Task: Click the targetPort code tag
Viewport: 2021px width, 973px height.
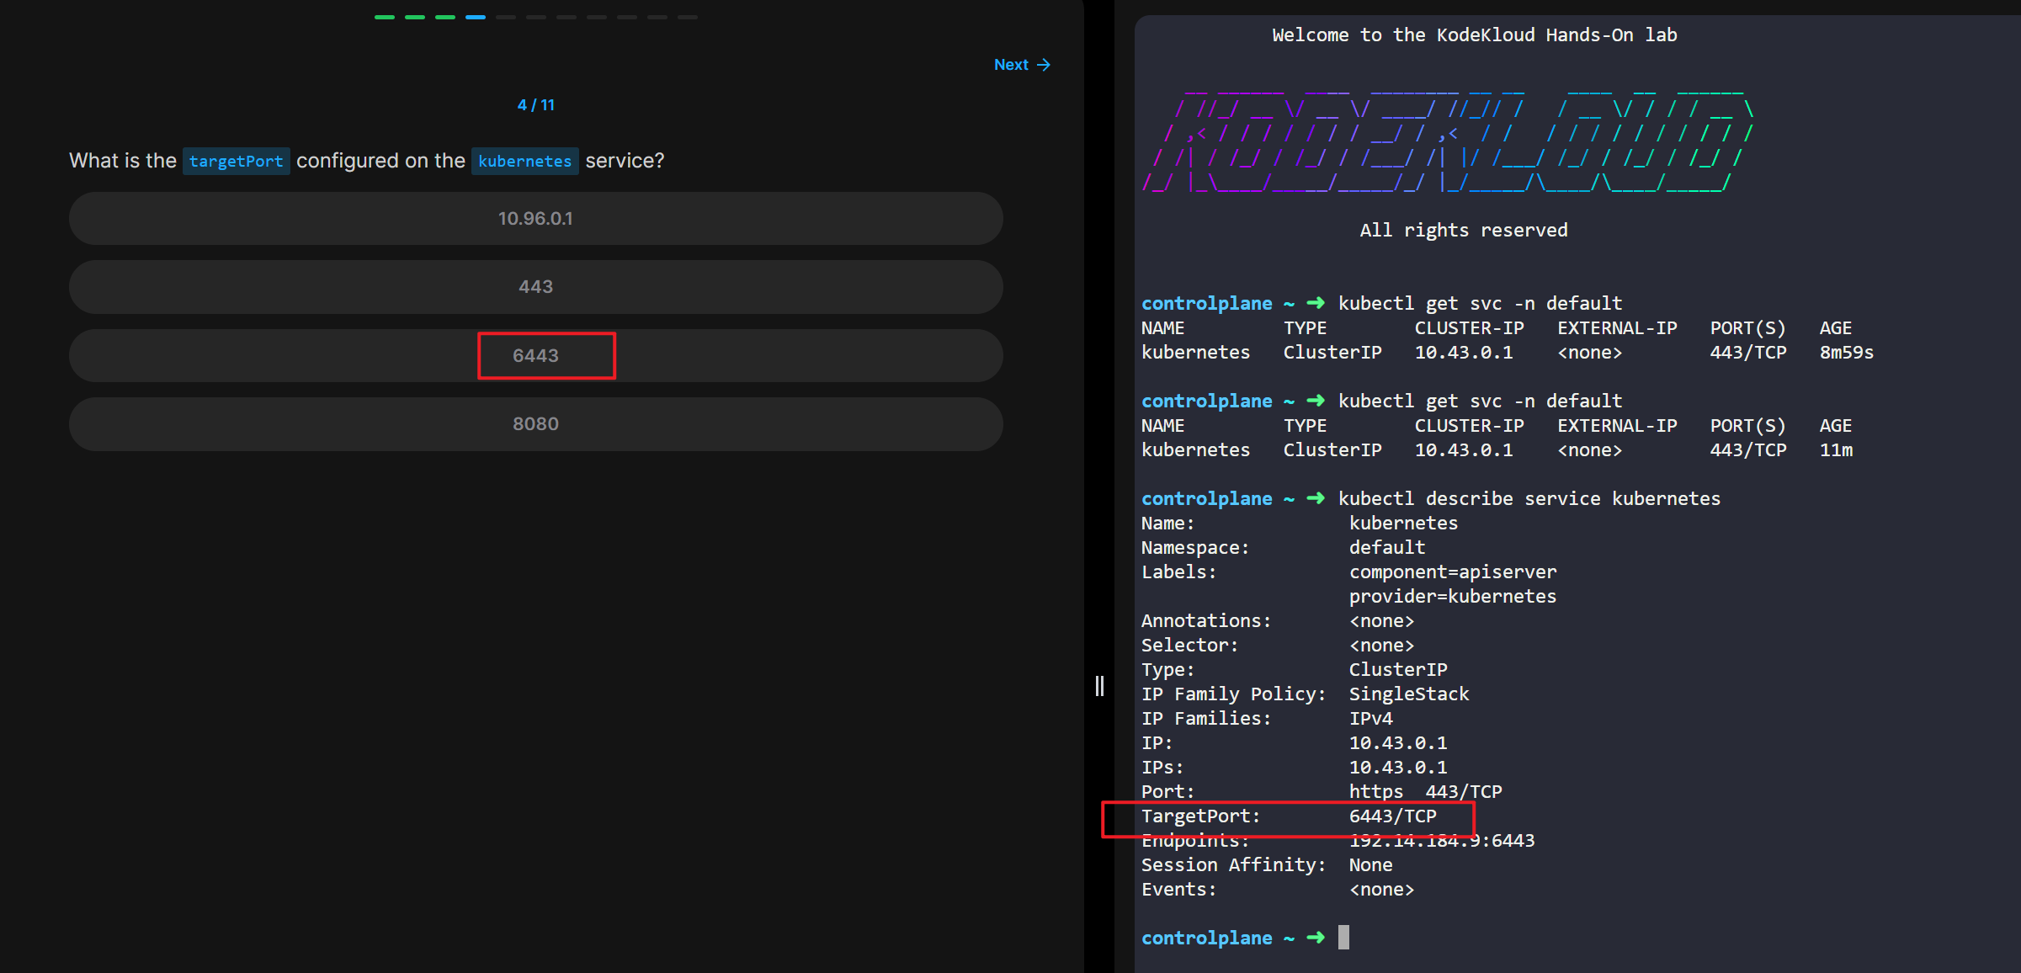Action: coord(236,161)
